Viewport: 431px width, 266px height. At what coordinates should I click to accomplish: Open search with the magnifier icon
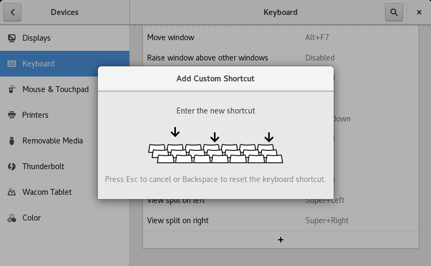click(394, 12)
